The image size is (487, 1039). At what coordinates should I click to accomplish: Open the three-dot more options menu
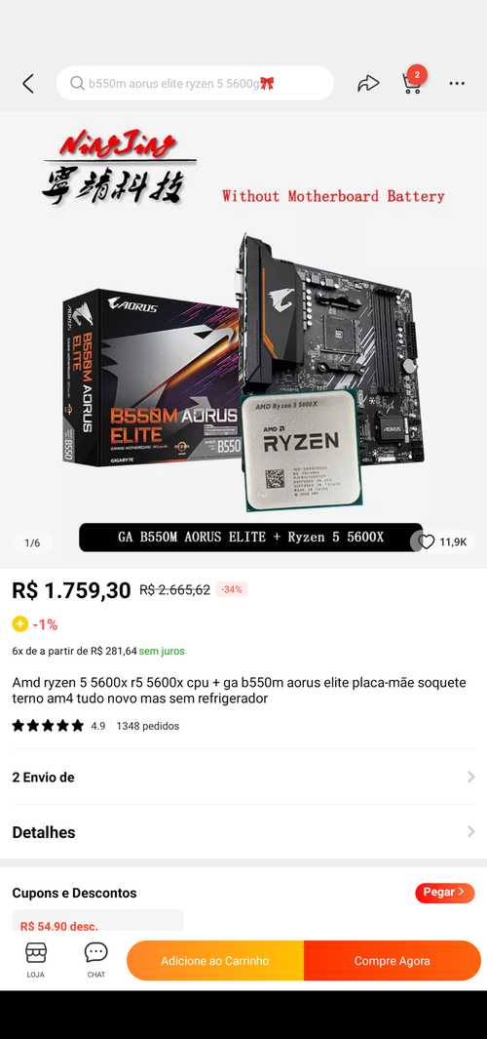[x=457, y=84]
